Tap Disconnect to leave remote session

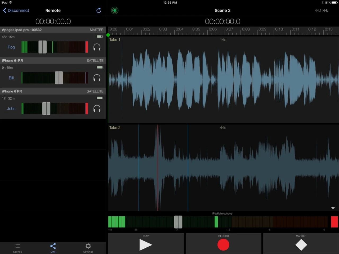coord(16,11)
